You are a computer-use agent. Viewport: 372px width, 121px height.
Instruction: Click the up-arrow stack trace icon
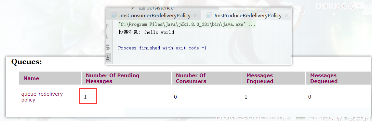click(x=107, y=26)
